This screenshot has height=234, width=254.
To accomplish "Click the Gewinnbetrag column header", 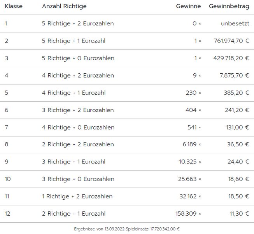I will [x=229, y=6].
